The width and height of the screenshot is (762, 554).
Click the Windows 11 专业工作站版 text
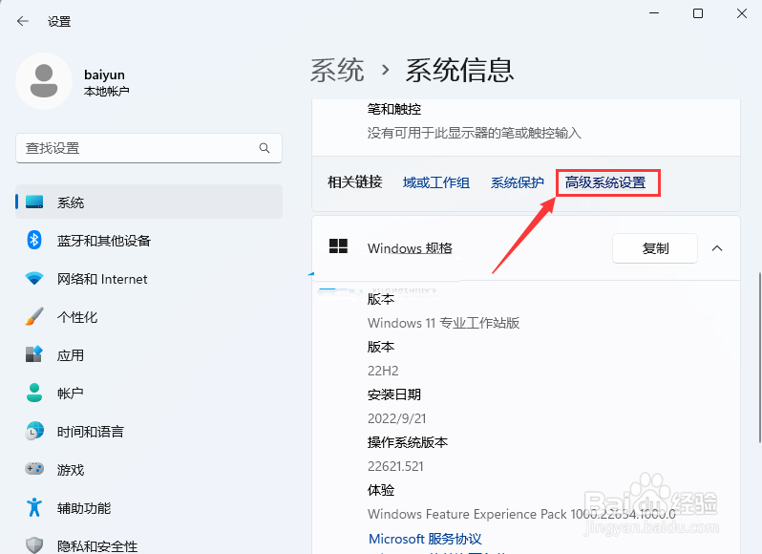[444, 323]
